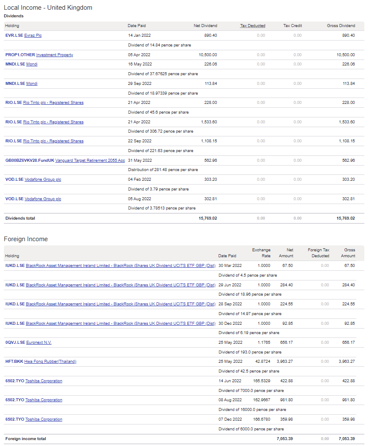Viewport: 369px width, 446px height.
Task: Open Vanguard Target Retirement 2055 Acc link
Action: tap(90, 160)
